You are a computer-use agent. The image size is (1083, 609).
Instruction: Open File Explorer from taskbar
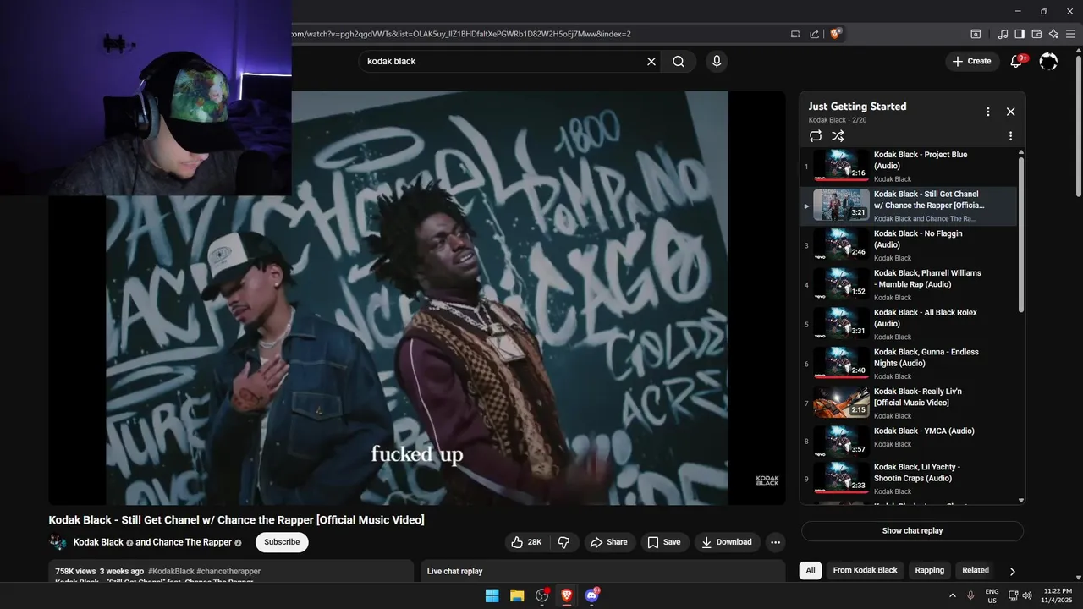517,595
